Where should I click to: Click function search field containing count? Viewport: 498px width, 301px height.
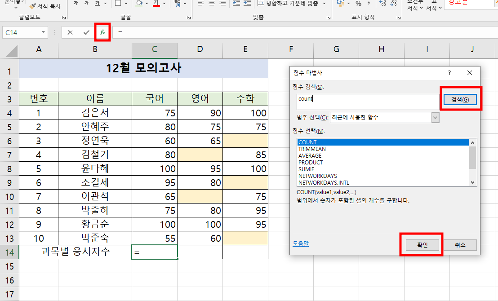(368, 102)
